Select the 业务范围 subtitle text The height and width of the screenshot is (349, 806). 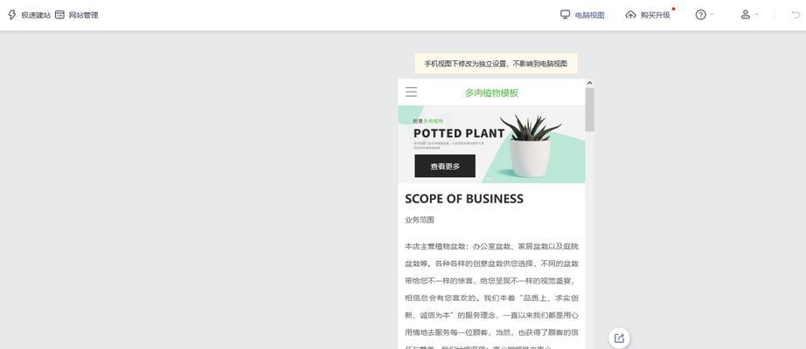[x=420, y=220]
